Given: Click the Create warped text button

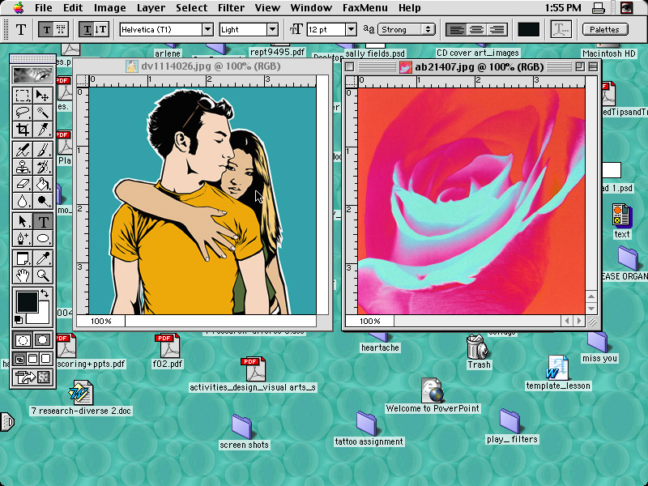Looking at the screenshot, I should coord(561,29).
